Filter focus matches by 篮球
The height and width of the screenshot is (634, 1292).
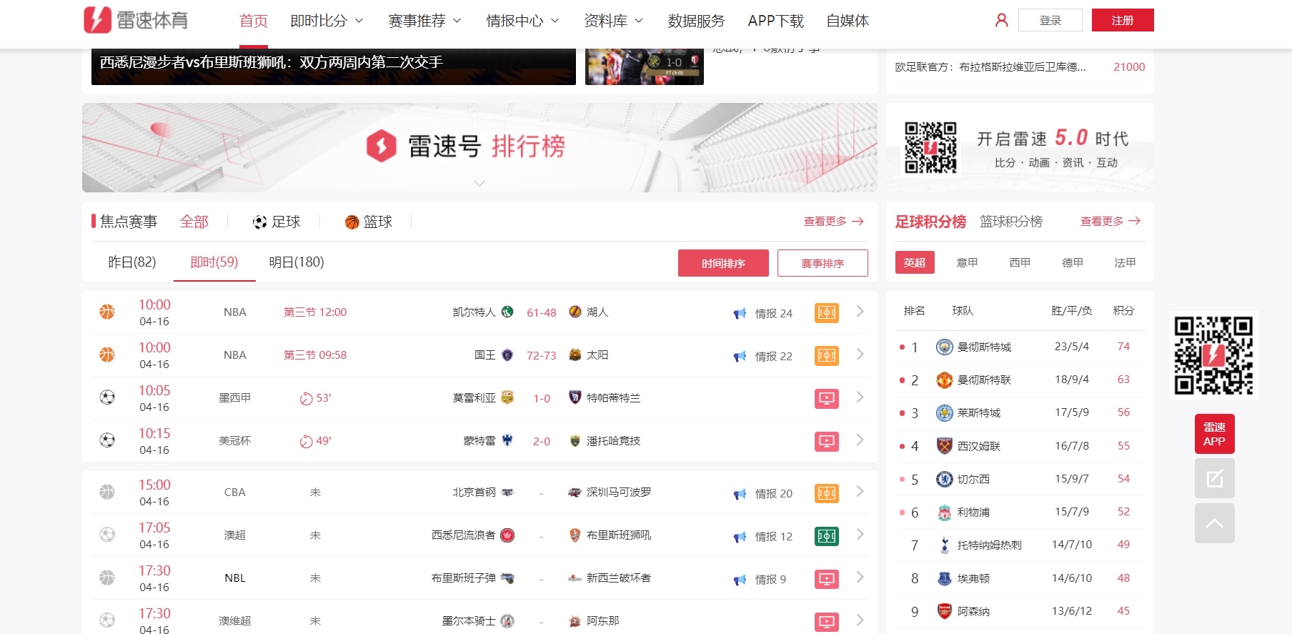(x=369, y=222)
